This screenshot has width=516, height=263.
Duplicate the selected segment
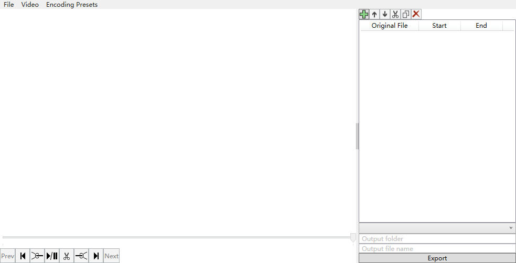tap(406, 14)
